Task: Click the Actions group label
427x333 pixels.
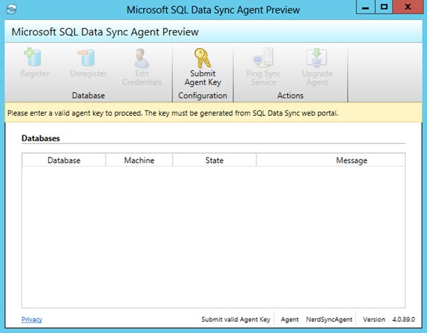Action: 290,96
